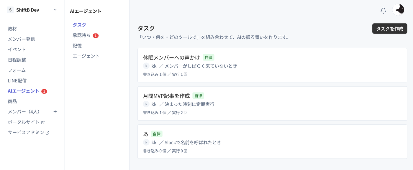The image size is (413, 170).
Task: Open 日程調整 in the sidebar
Action: click(x=17, y=60)
